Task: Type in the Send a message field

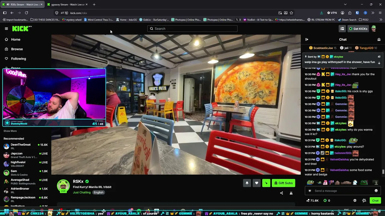Action: pyautogui.click(x=343, y=191)
